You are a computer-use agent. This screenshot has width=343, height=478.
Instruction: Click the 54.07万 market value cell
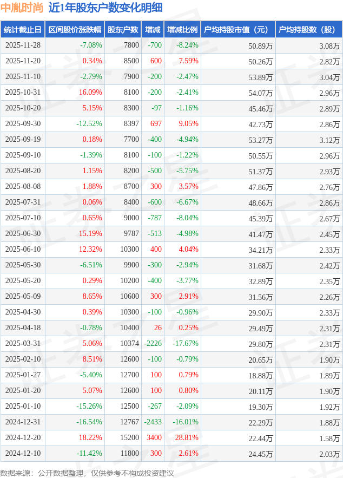pos(261,93)
